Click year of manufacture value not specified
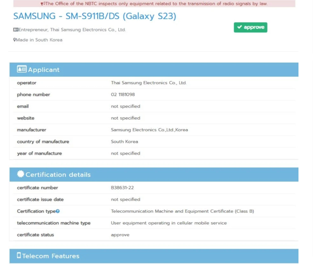The width and height of the screenshot is (313, 264). tap(126, 154)
